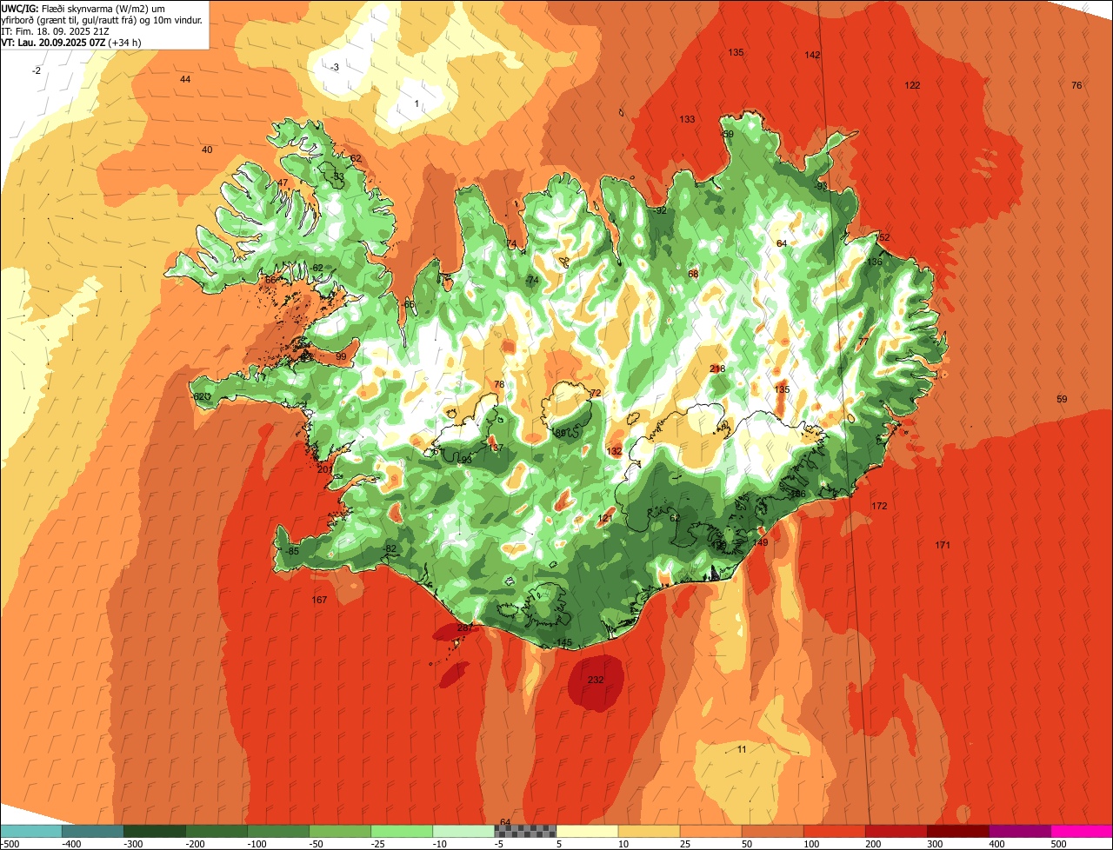The width and height of the screenshot is (1113, 850).
Task: Select the pale green -10 to -5 swatch
Action: pos(463,831)
